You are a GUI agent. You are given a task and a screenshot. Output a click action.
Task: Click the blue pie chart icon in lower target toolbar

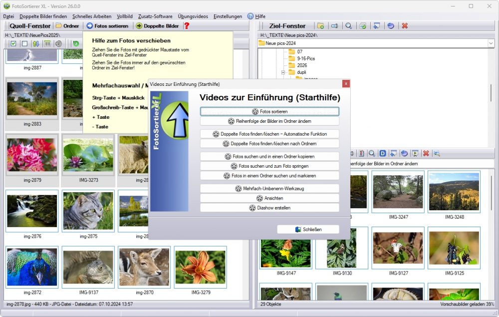404,153
